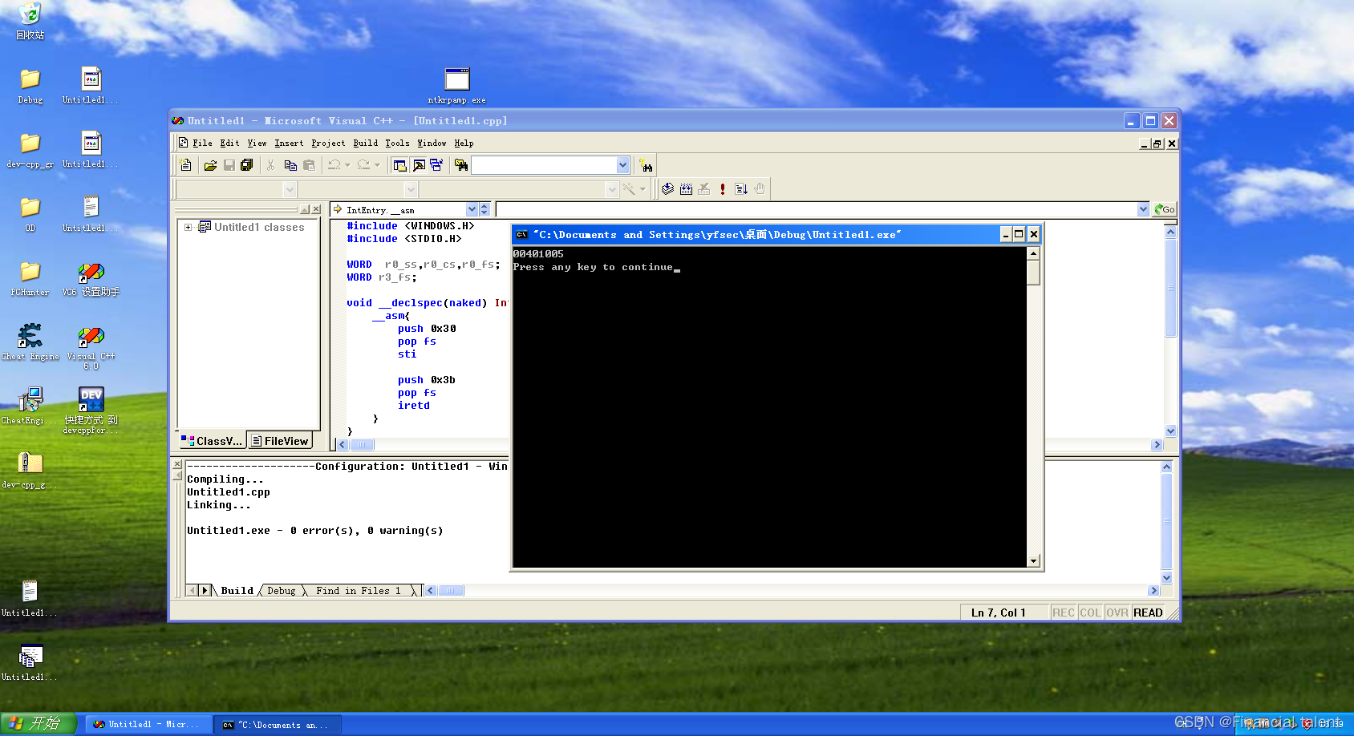Click the Go debug icon

click(x=741, y=189)
